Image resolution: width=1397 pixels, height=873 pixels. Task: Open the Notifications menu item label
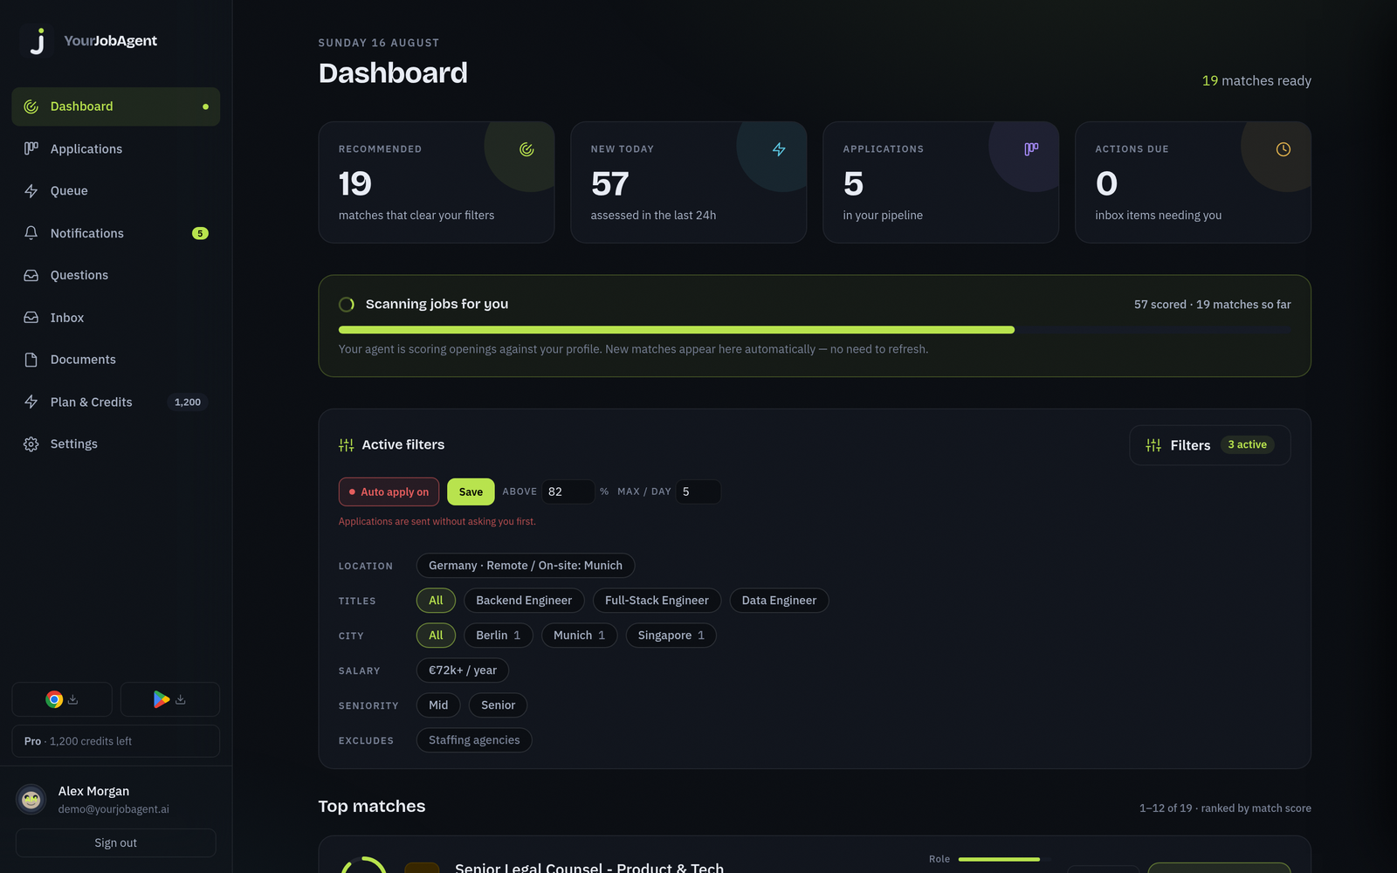(87, 233)
